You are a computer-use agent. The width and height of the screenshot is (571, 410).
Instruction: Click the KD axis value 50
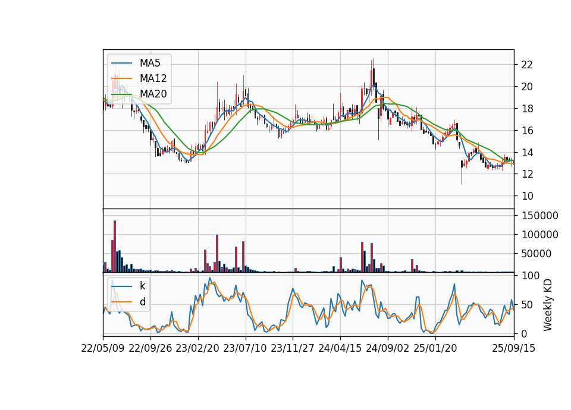tap(527, 304)
